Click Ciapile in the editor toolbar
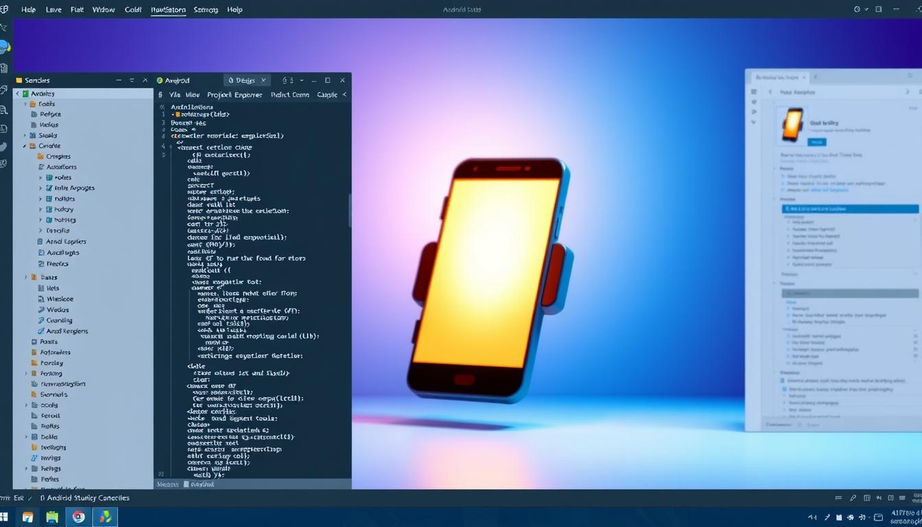The width and height of the screenshot is (922, 527). point(327,95)
